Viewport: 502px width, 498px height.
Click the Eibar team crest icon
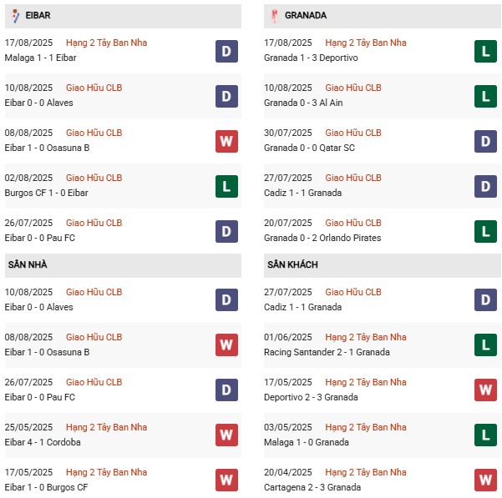15,15
